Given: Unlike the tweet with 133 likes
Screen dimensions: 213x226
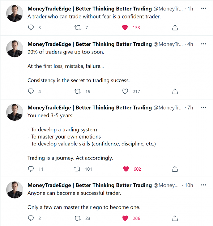Looking at the screenshot, I should (125, 27).
